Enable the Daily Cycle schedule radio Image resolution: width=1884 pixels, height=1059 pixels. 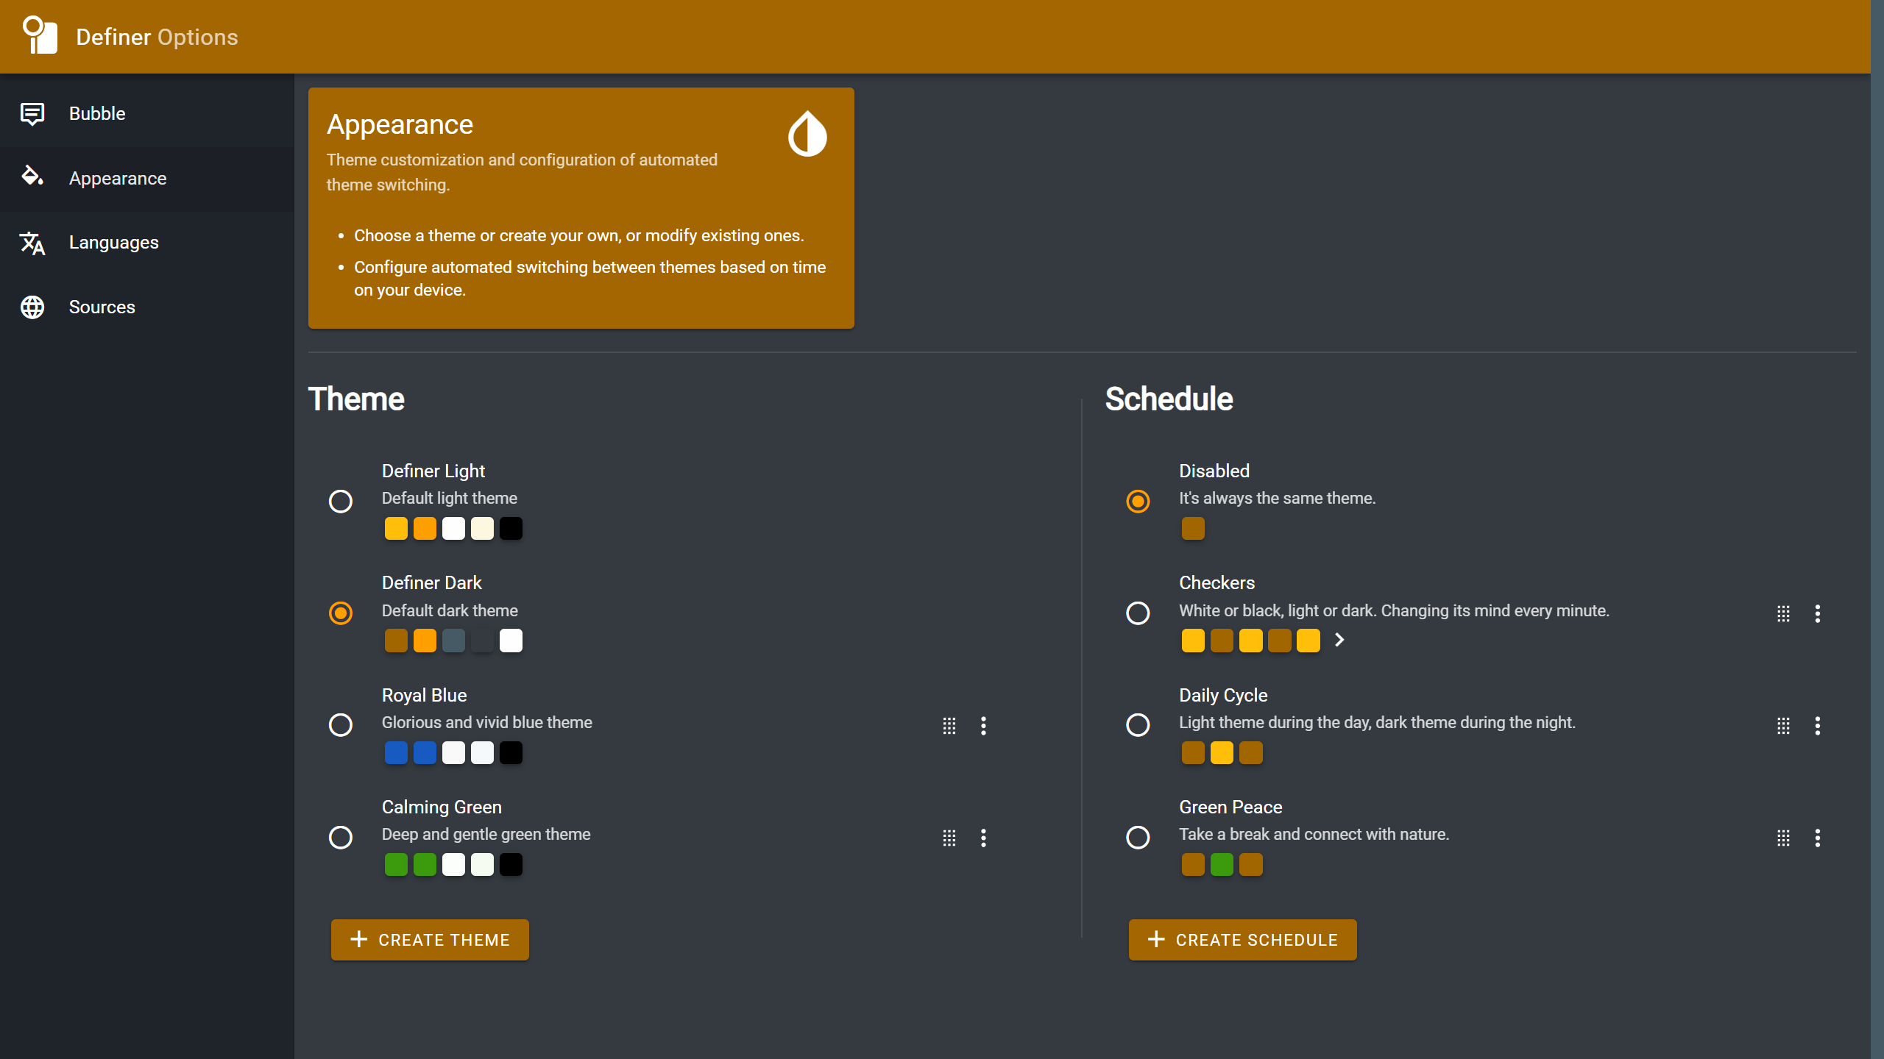(x=1138, y=725)
